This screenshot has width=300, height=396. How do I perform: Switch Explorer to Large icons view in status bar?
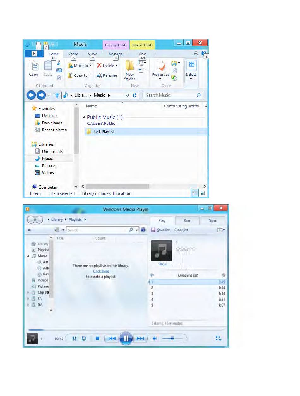click(x=202, y=193)
